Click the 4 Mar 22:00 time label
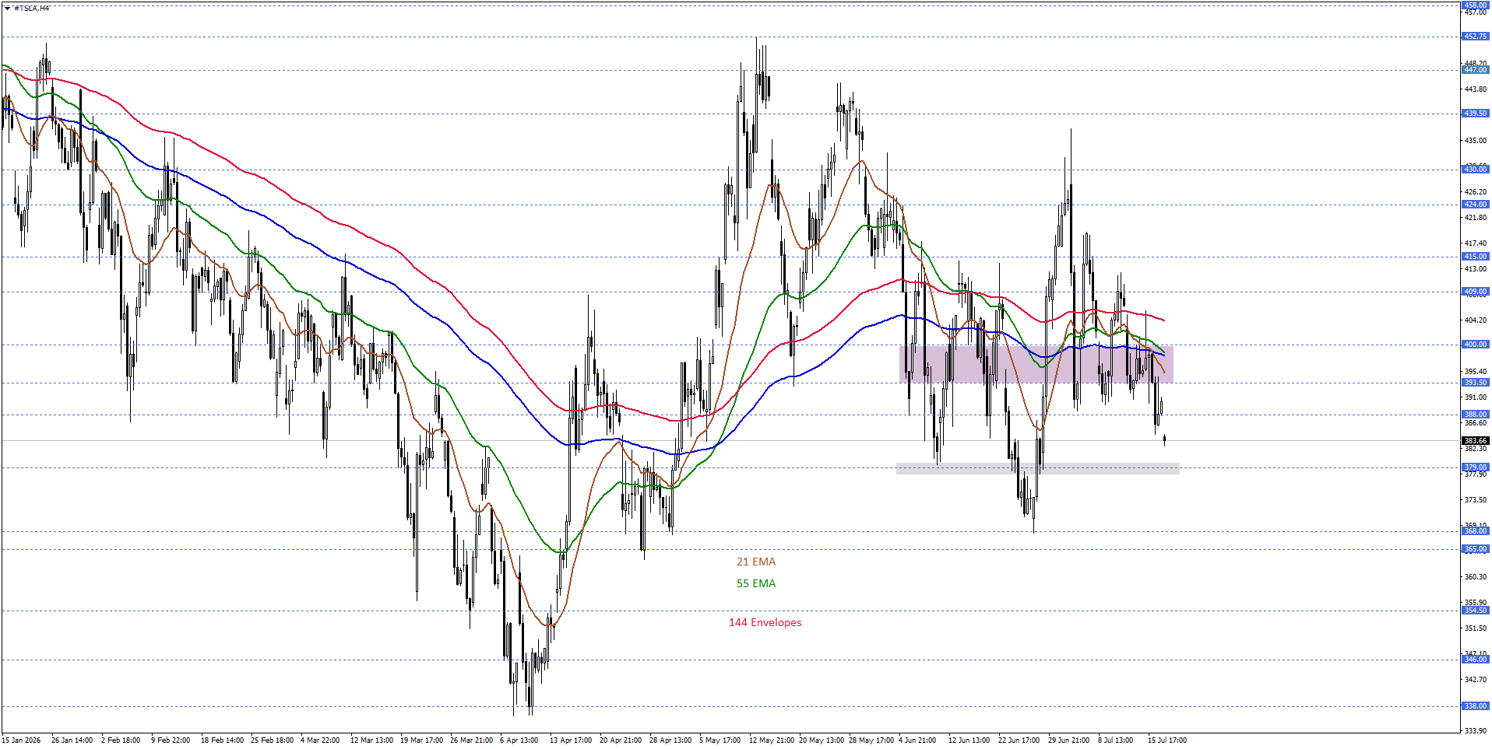Screen dimensions: 1492x749 [x=320, y=740]
